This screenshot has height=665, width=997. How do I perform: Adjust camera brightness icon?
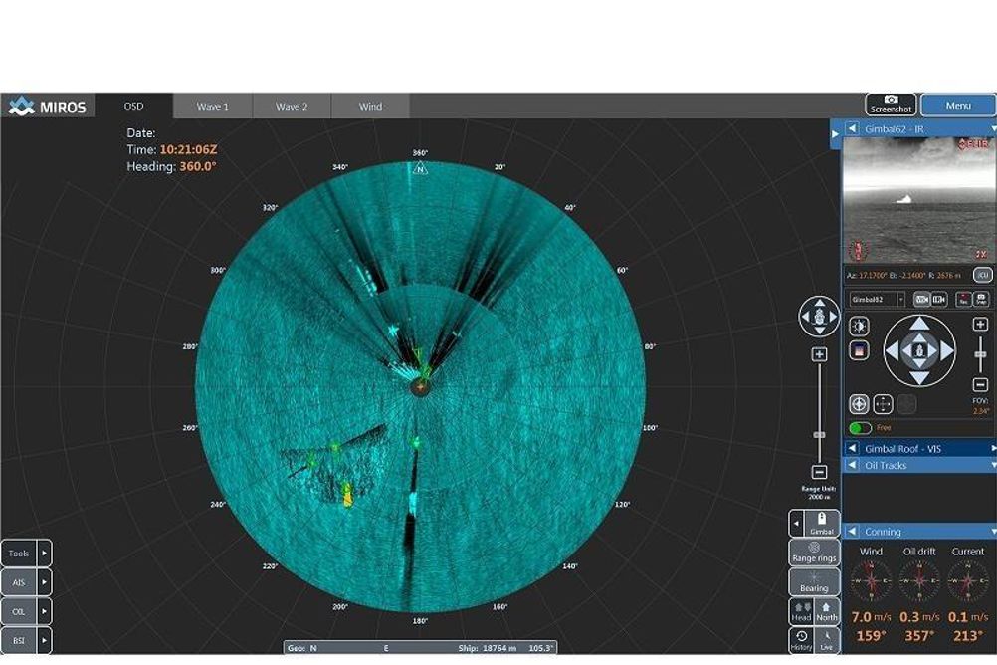(859, 327)
